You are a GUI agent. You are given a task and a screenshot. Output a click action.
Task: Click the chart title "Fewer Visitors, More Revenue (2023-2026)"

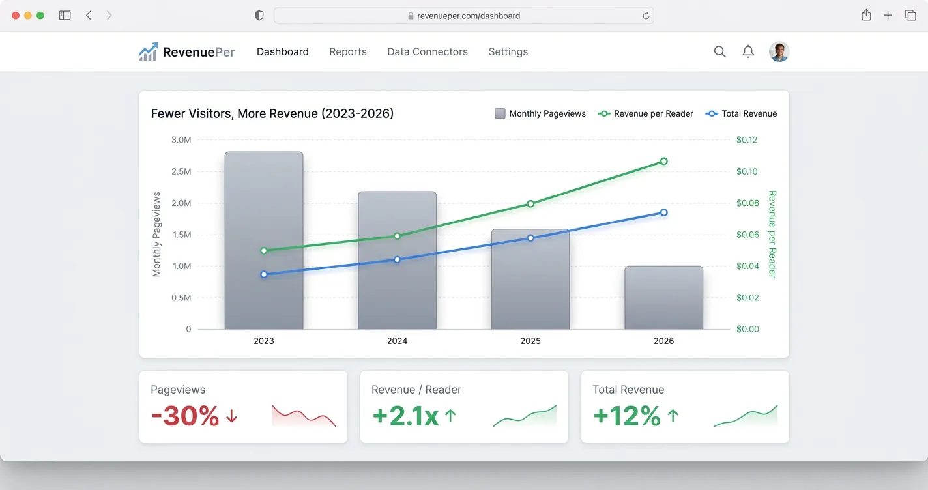[272, 113]
